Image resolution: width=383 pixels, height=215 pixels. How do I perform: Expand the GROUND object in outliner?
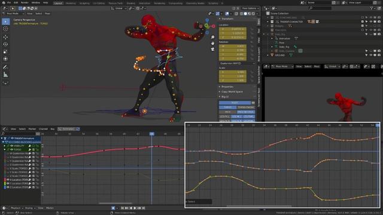point(268,56)
